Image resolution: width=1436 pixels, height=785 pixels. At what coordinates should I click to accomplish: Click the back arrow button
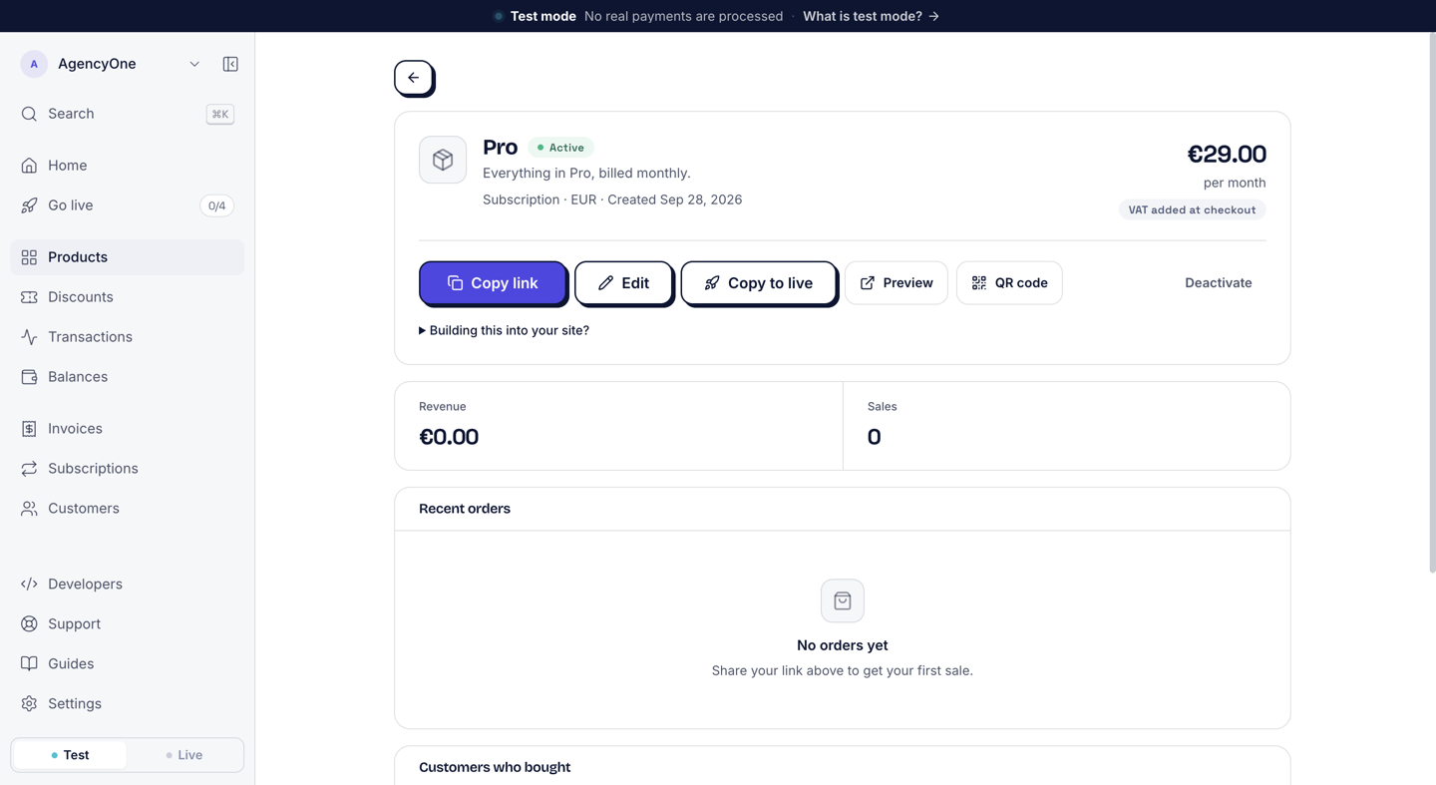point(414,78)
